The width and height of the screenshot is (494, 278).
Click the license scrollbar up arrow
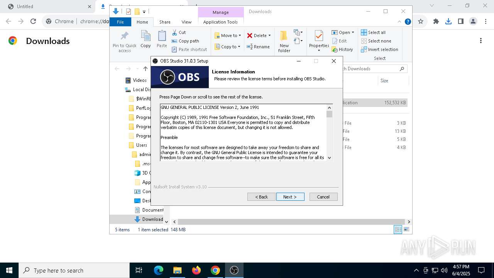pyautogui.click(x=329, y=108)
